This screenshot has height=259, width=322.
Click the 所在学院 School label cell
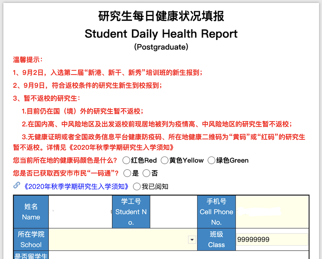(31, 239)
